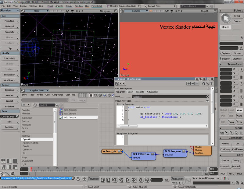Click the lock icon in Render Tree toolbar
This screenshot has height=189, width=244.
coord(91,95)
